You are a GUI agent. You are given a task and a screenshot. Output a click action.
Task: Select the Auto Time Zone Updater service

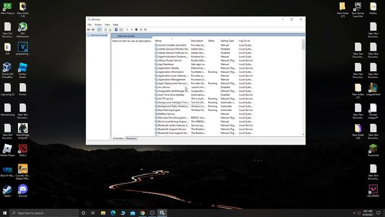coord(204,95)
